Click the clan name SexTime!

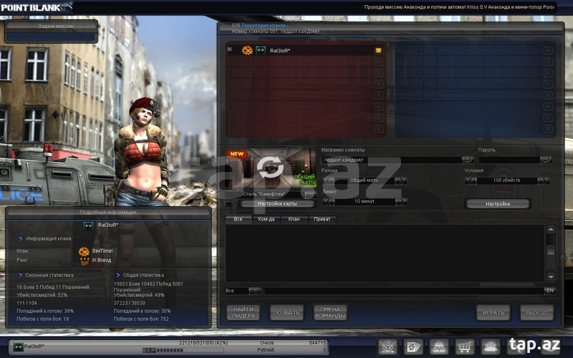tap(102, 251)
